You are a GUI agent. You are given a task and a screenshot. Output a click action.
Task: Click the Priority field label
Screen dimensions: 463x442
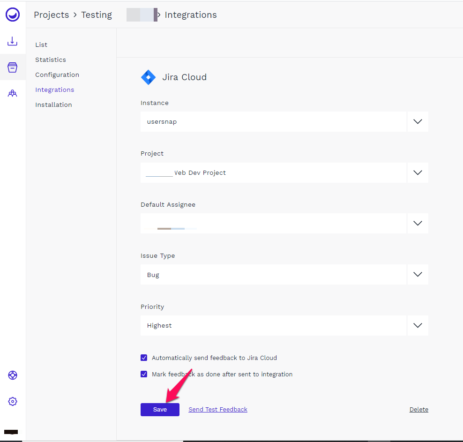(x=152, y=307)
